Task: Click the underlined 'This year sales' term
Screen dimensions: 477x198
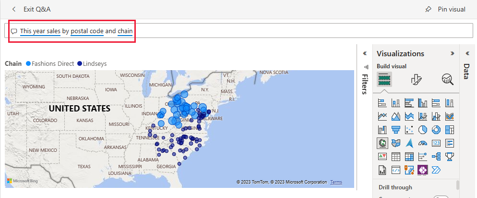Action: coord(40,31)
